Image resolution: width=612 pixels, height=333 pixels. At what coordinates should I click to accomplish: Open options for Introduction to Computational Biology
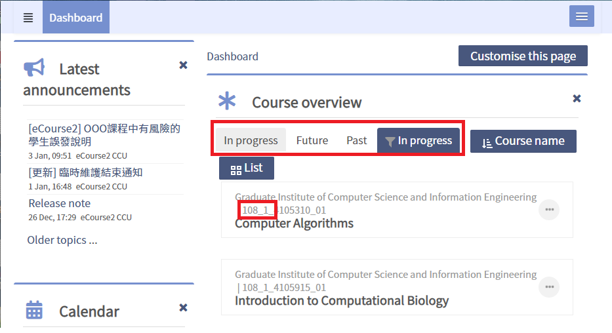tap(549, 287)
